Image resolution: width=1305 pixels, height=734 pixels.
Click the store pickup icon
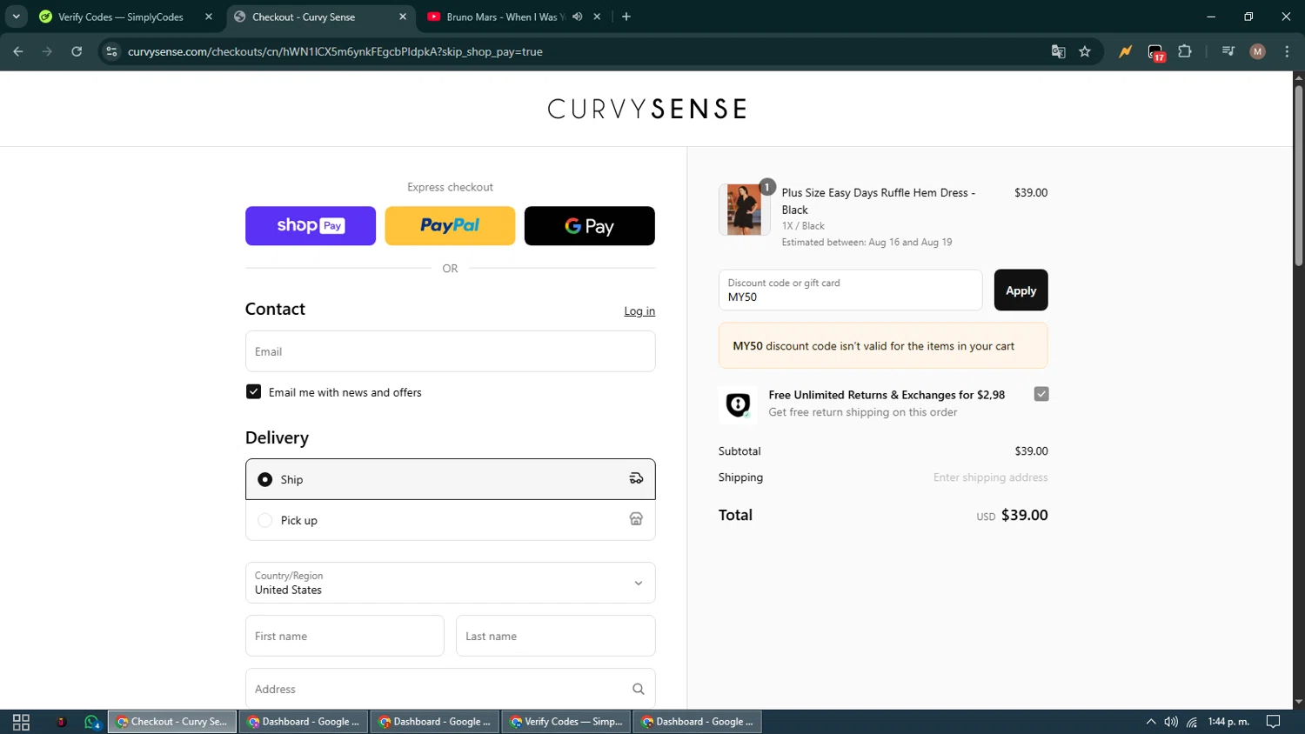coord(636,519)
